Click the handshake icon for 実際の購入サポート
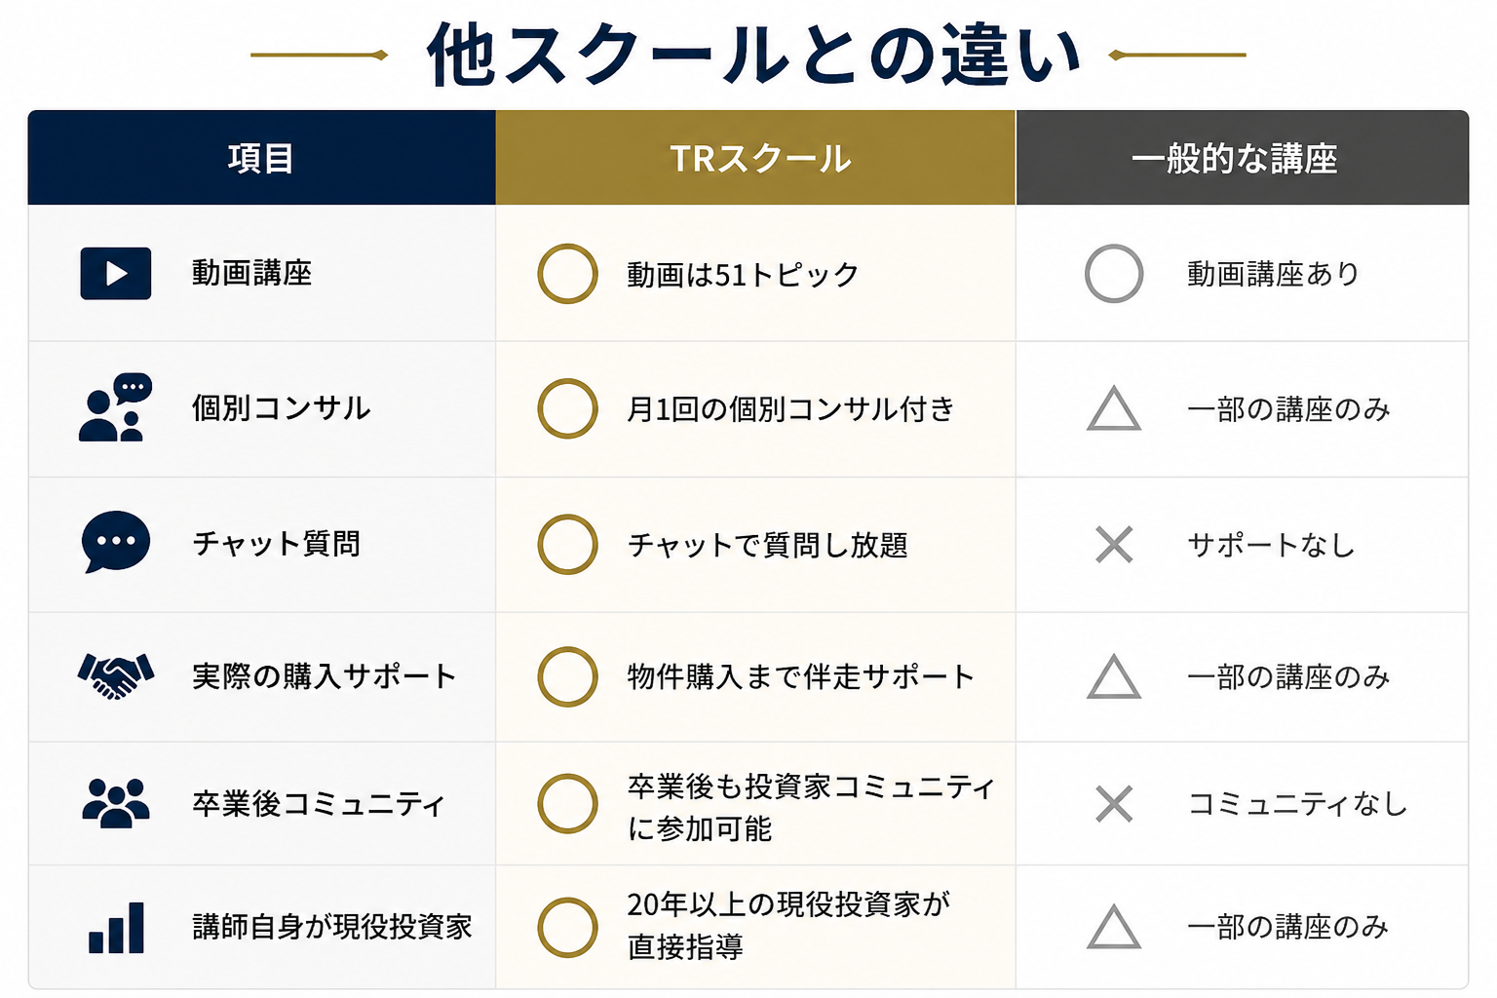The height and width of the screenshot is (998, 1497). point(116,675)
